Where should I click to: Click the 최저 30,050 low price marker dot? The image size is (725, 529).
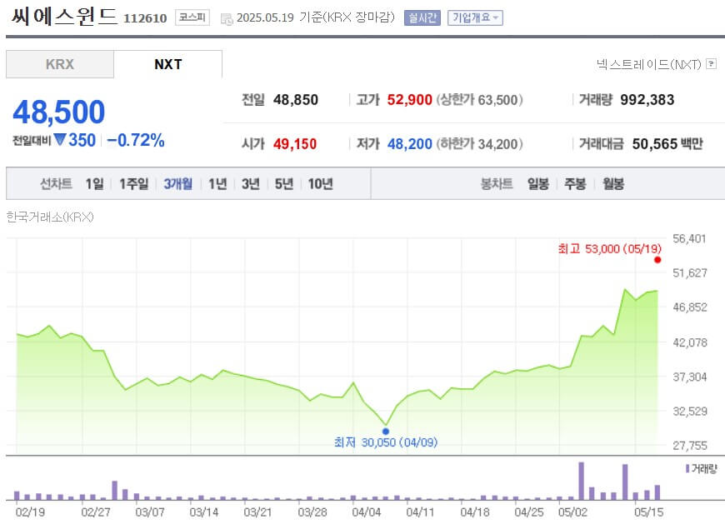(x=385, y=431)
